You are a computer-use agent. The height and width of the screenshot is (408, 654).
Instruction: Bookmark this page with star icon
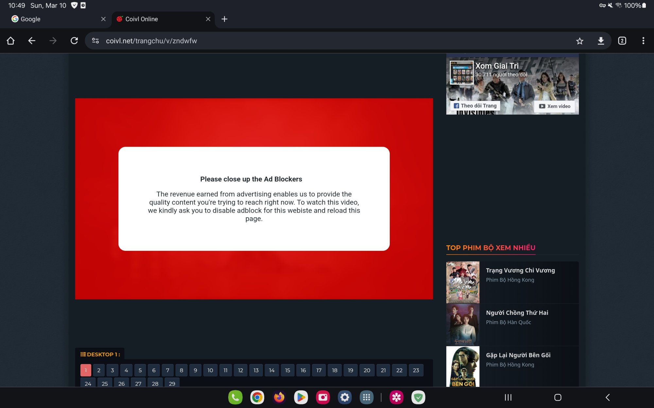click(579, 41)
